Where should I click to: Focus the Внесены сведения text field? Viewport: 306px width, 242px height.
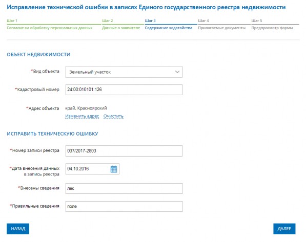(124, 188)
